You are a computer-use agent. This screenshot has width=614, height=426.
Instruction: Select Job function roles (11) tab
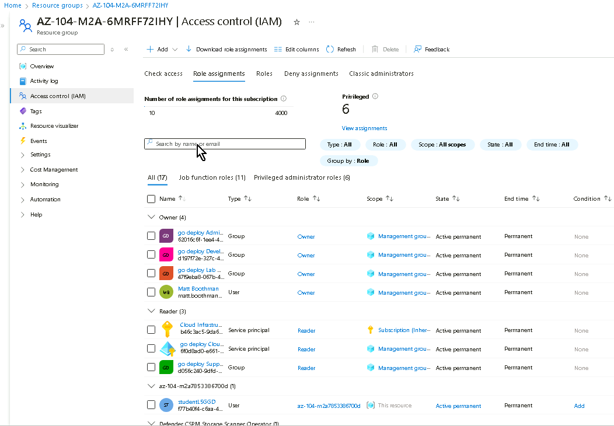[x=212, y=177]
